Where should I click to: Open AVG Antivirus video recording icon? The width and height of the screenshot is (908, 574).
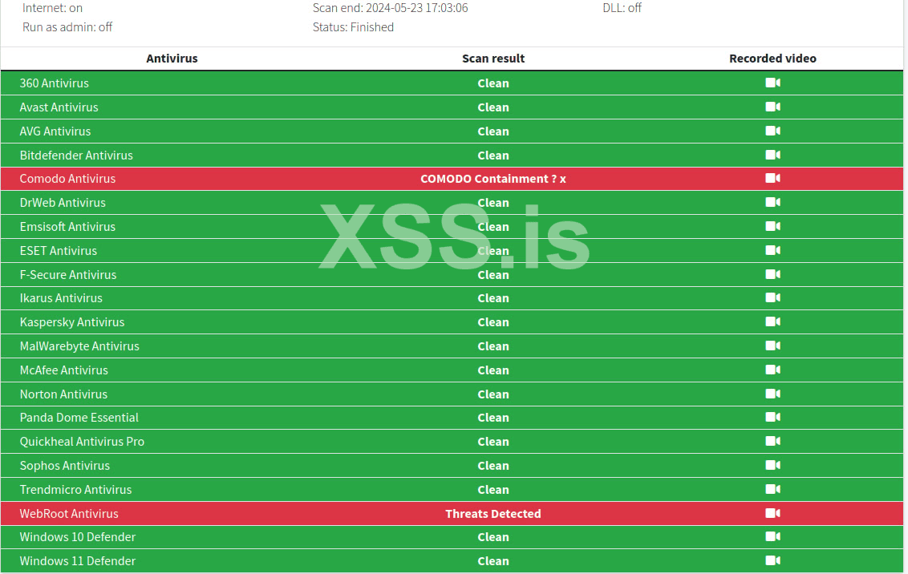pos(772,131)
